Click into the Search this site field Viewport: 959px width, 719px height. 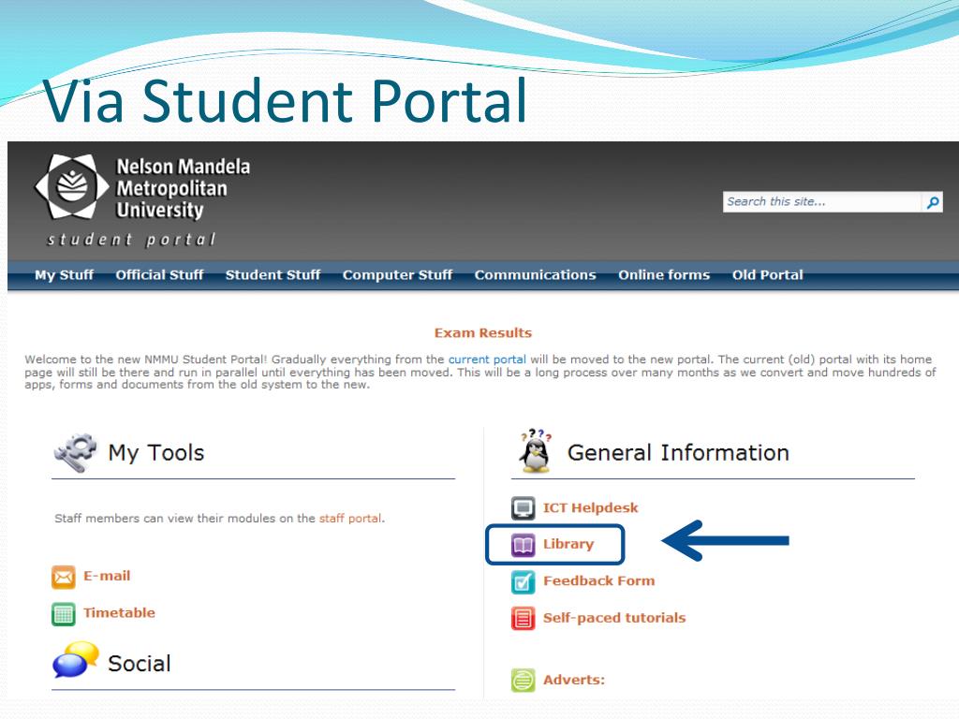(x=822, y=202)
